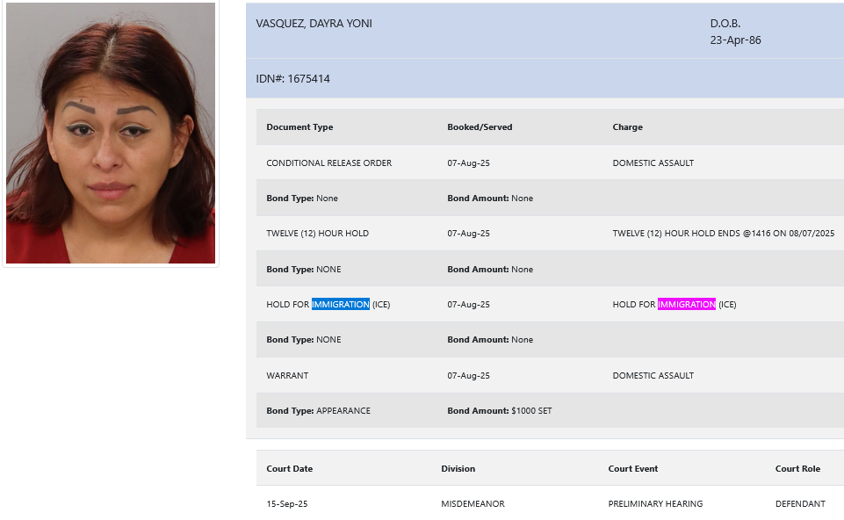Image resolution: width=844 pixels, height=520 pixels.
Task: Click the 'Booked/Served' column header
Action: click(480, 127)
